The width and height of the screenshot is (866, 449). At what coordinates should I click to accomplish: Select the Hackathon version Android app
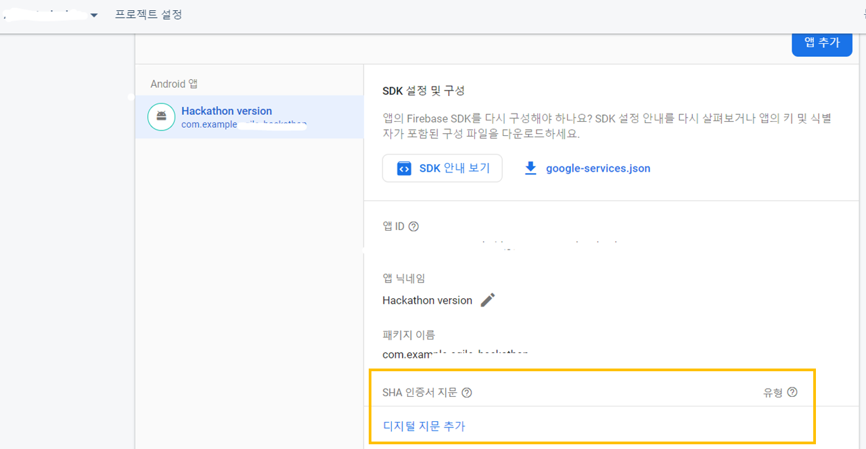(x=249, y=117)
